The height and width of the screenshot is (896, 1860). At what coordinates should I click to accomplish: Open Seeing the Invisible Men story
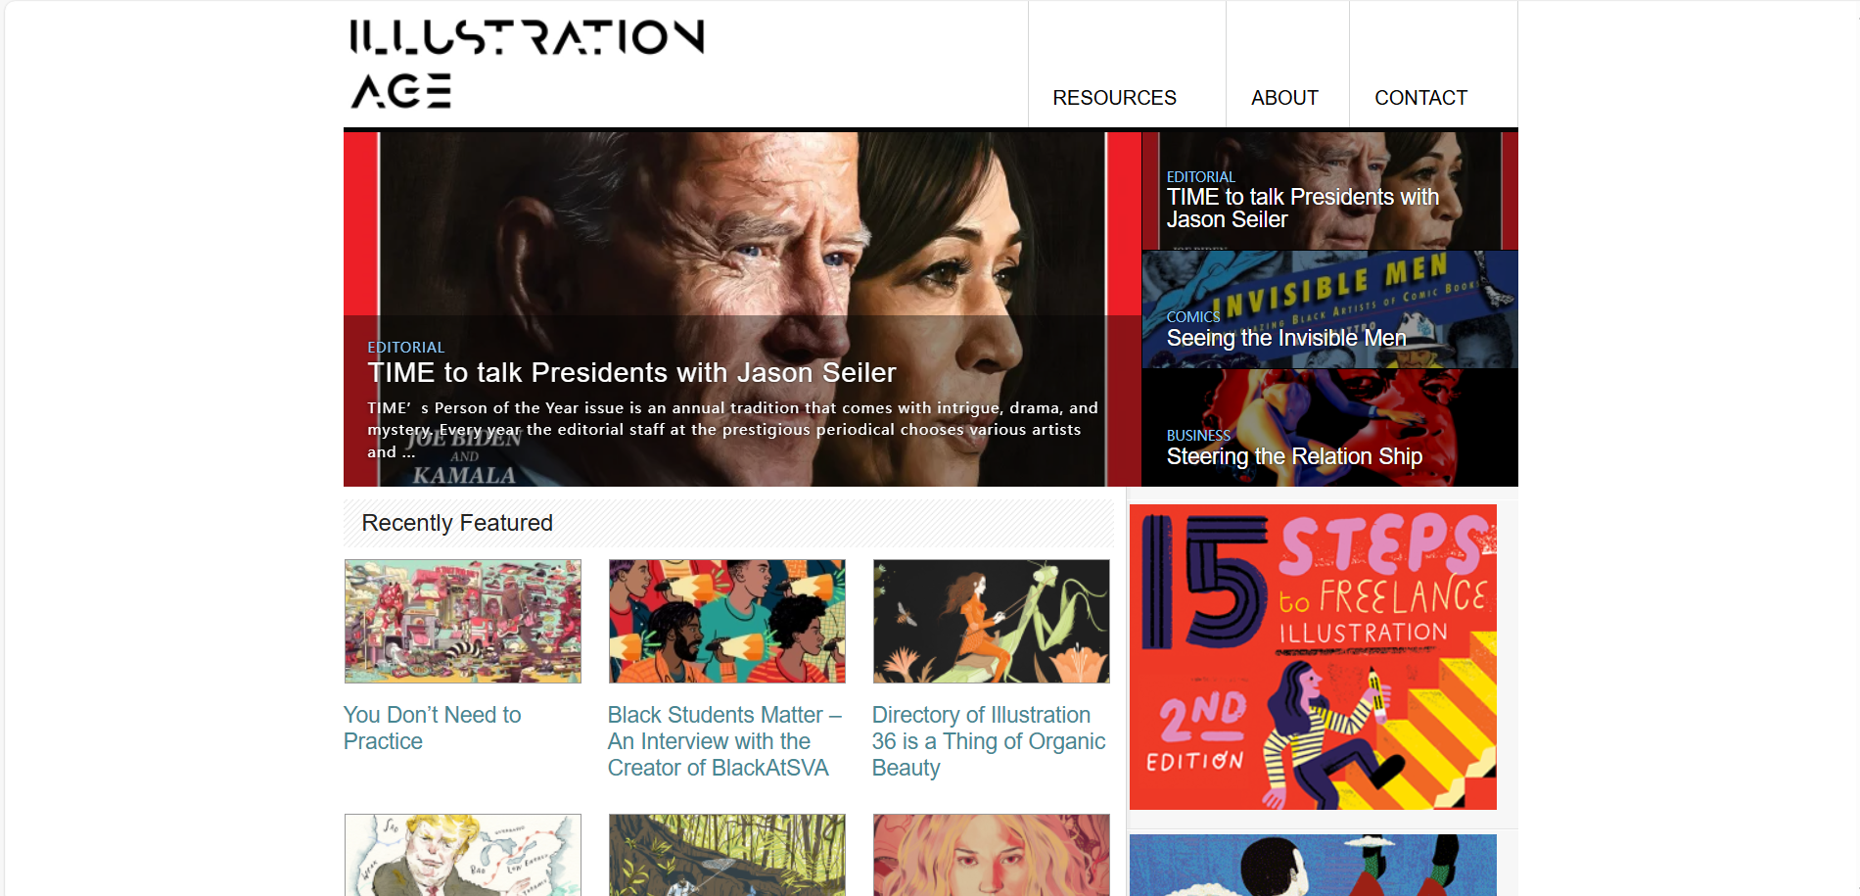coord(1285,338)
